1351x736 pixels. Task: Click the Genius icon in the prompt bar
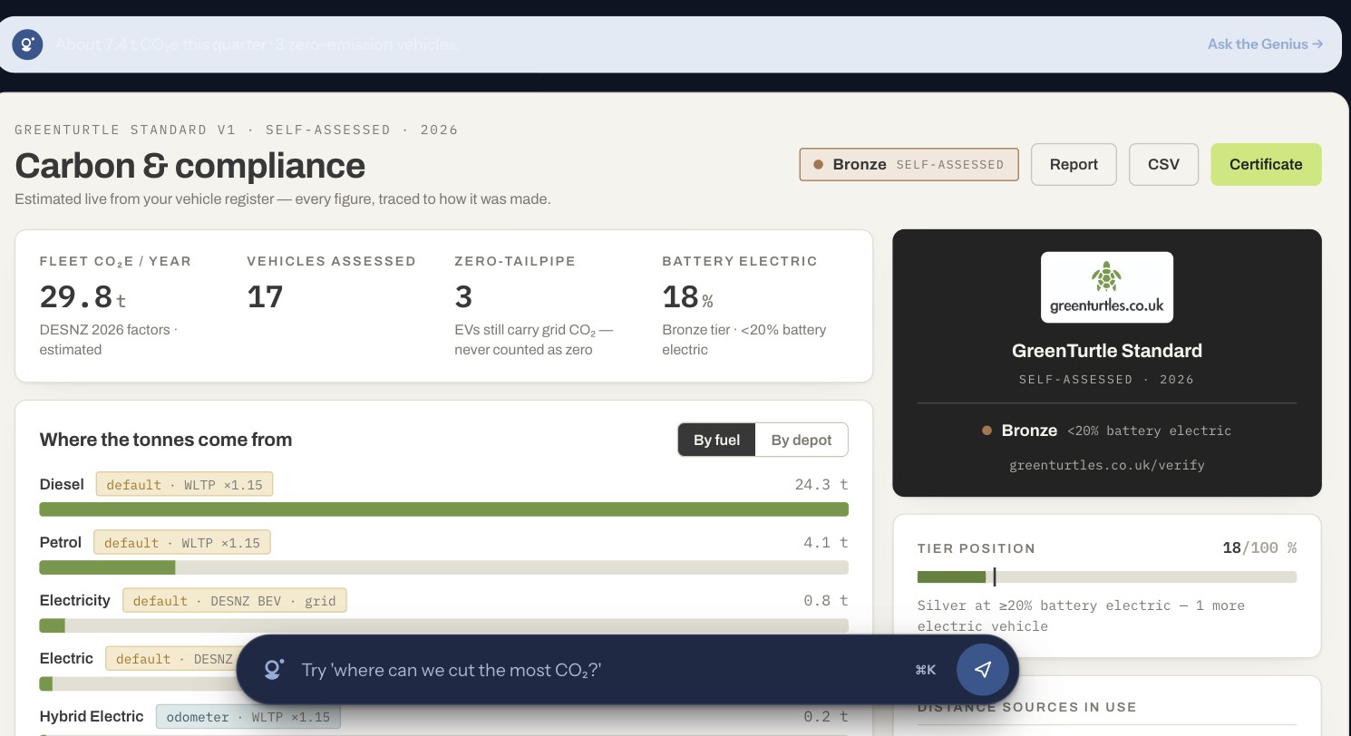(x=275, y=669)
